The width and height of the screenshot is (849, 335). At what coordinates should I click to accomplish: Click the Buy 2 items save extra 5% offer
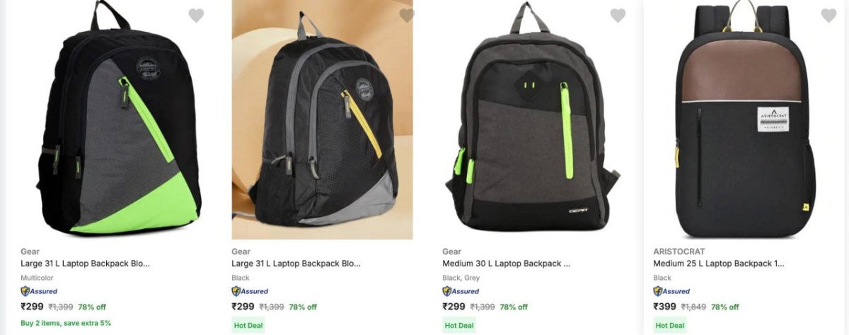(66, 323)
